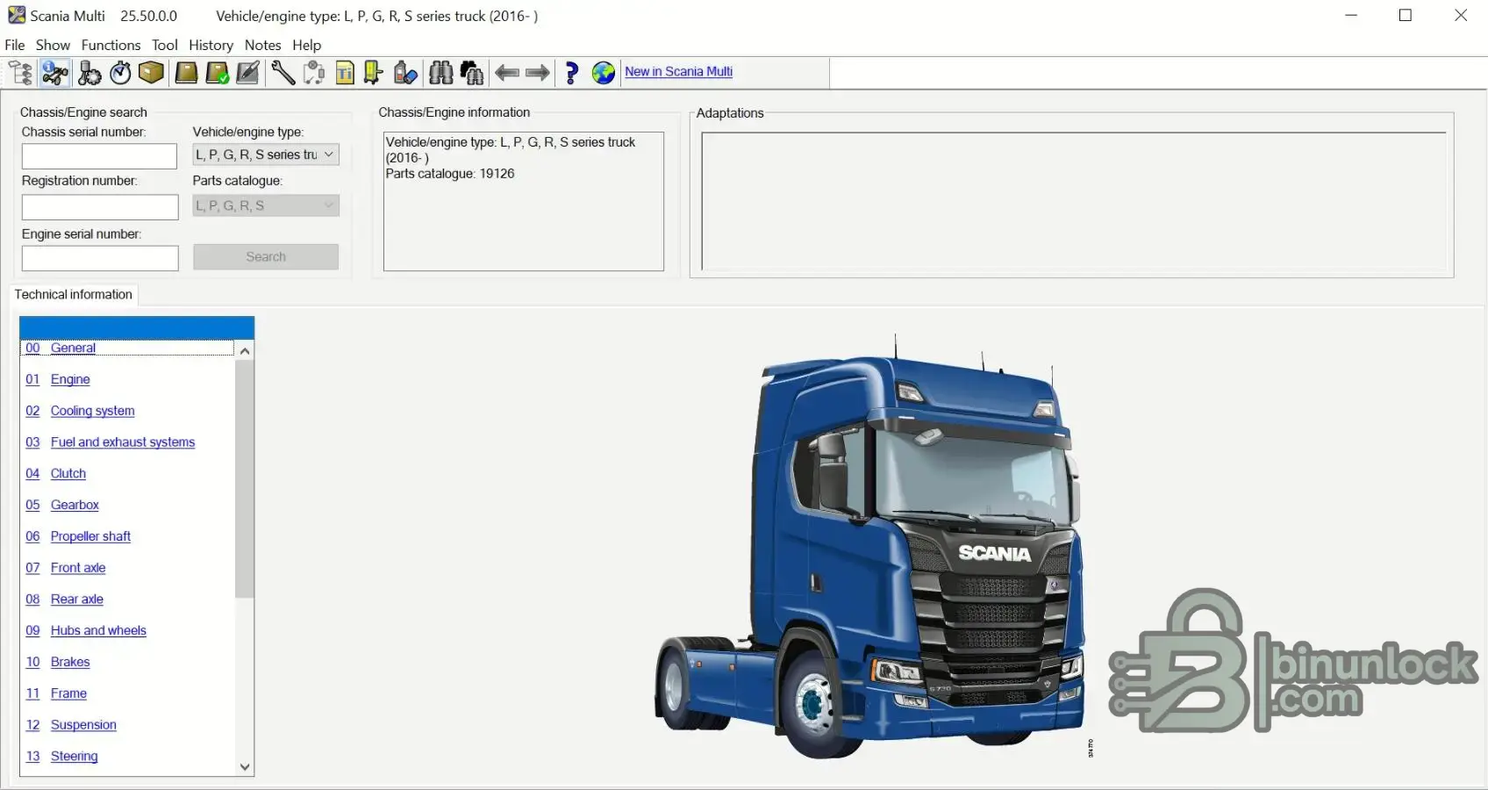This screenshot has width=1488, height=790.
Task: Click the wiring diagram toolbar icon
Action: tap(314, 73)
